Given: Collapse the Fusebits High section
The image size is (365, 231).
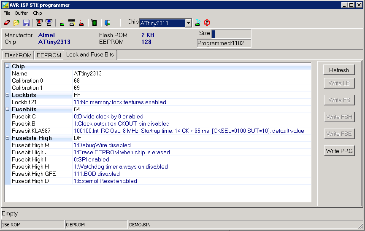Looking at the screenshot, I should [8, 138].
